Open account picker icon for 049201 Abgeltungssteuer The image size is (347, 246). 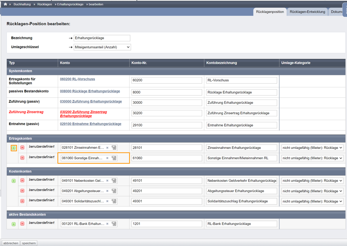tap(114, 191)
